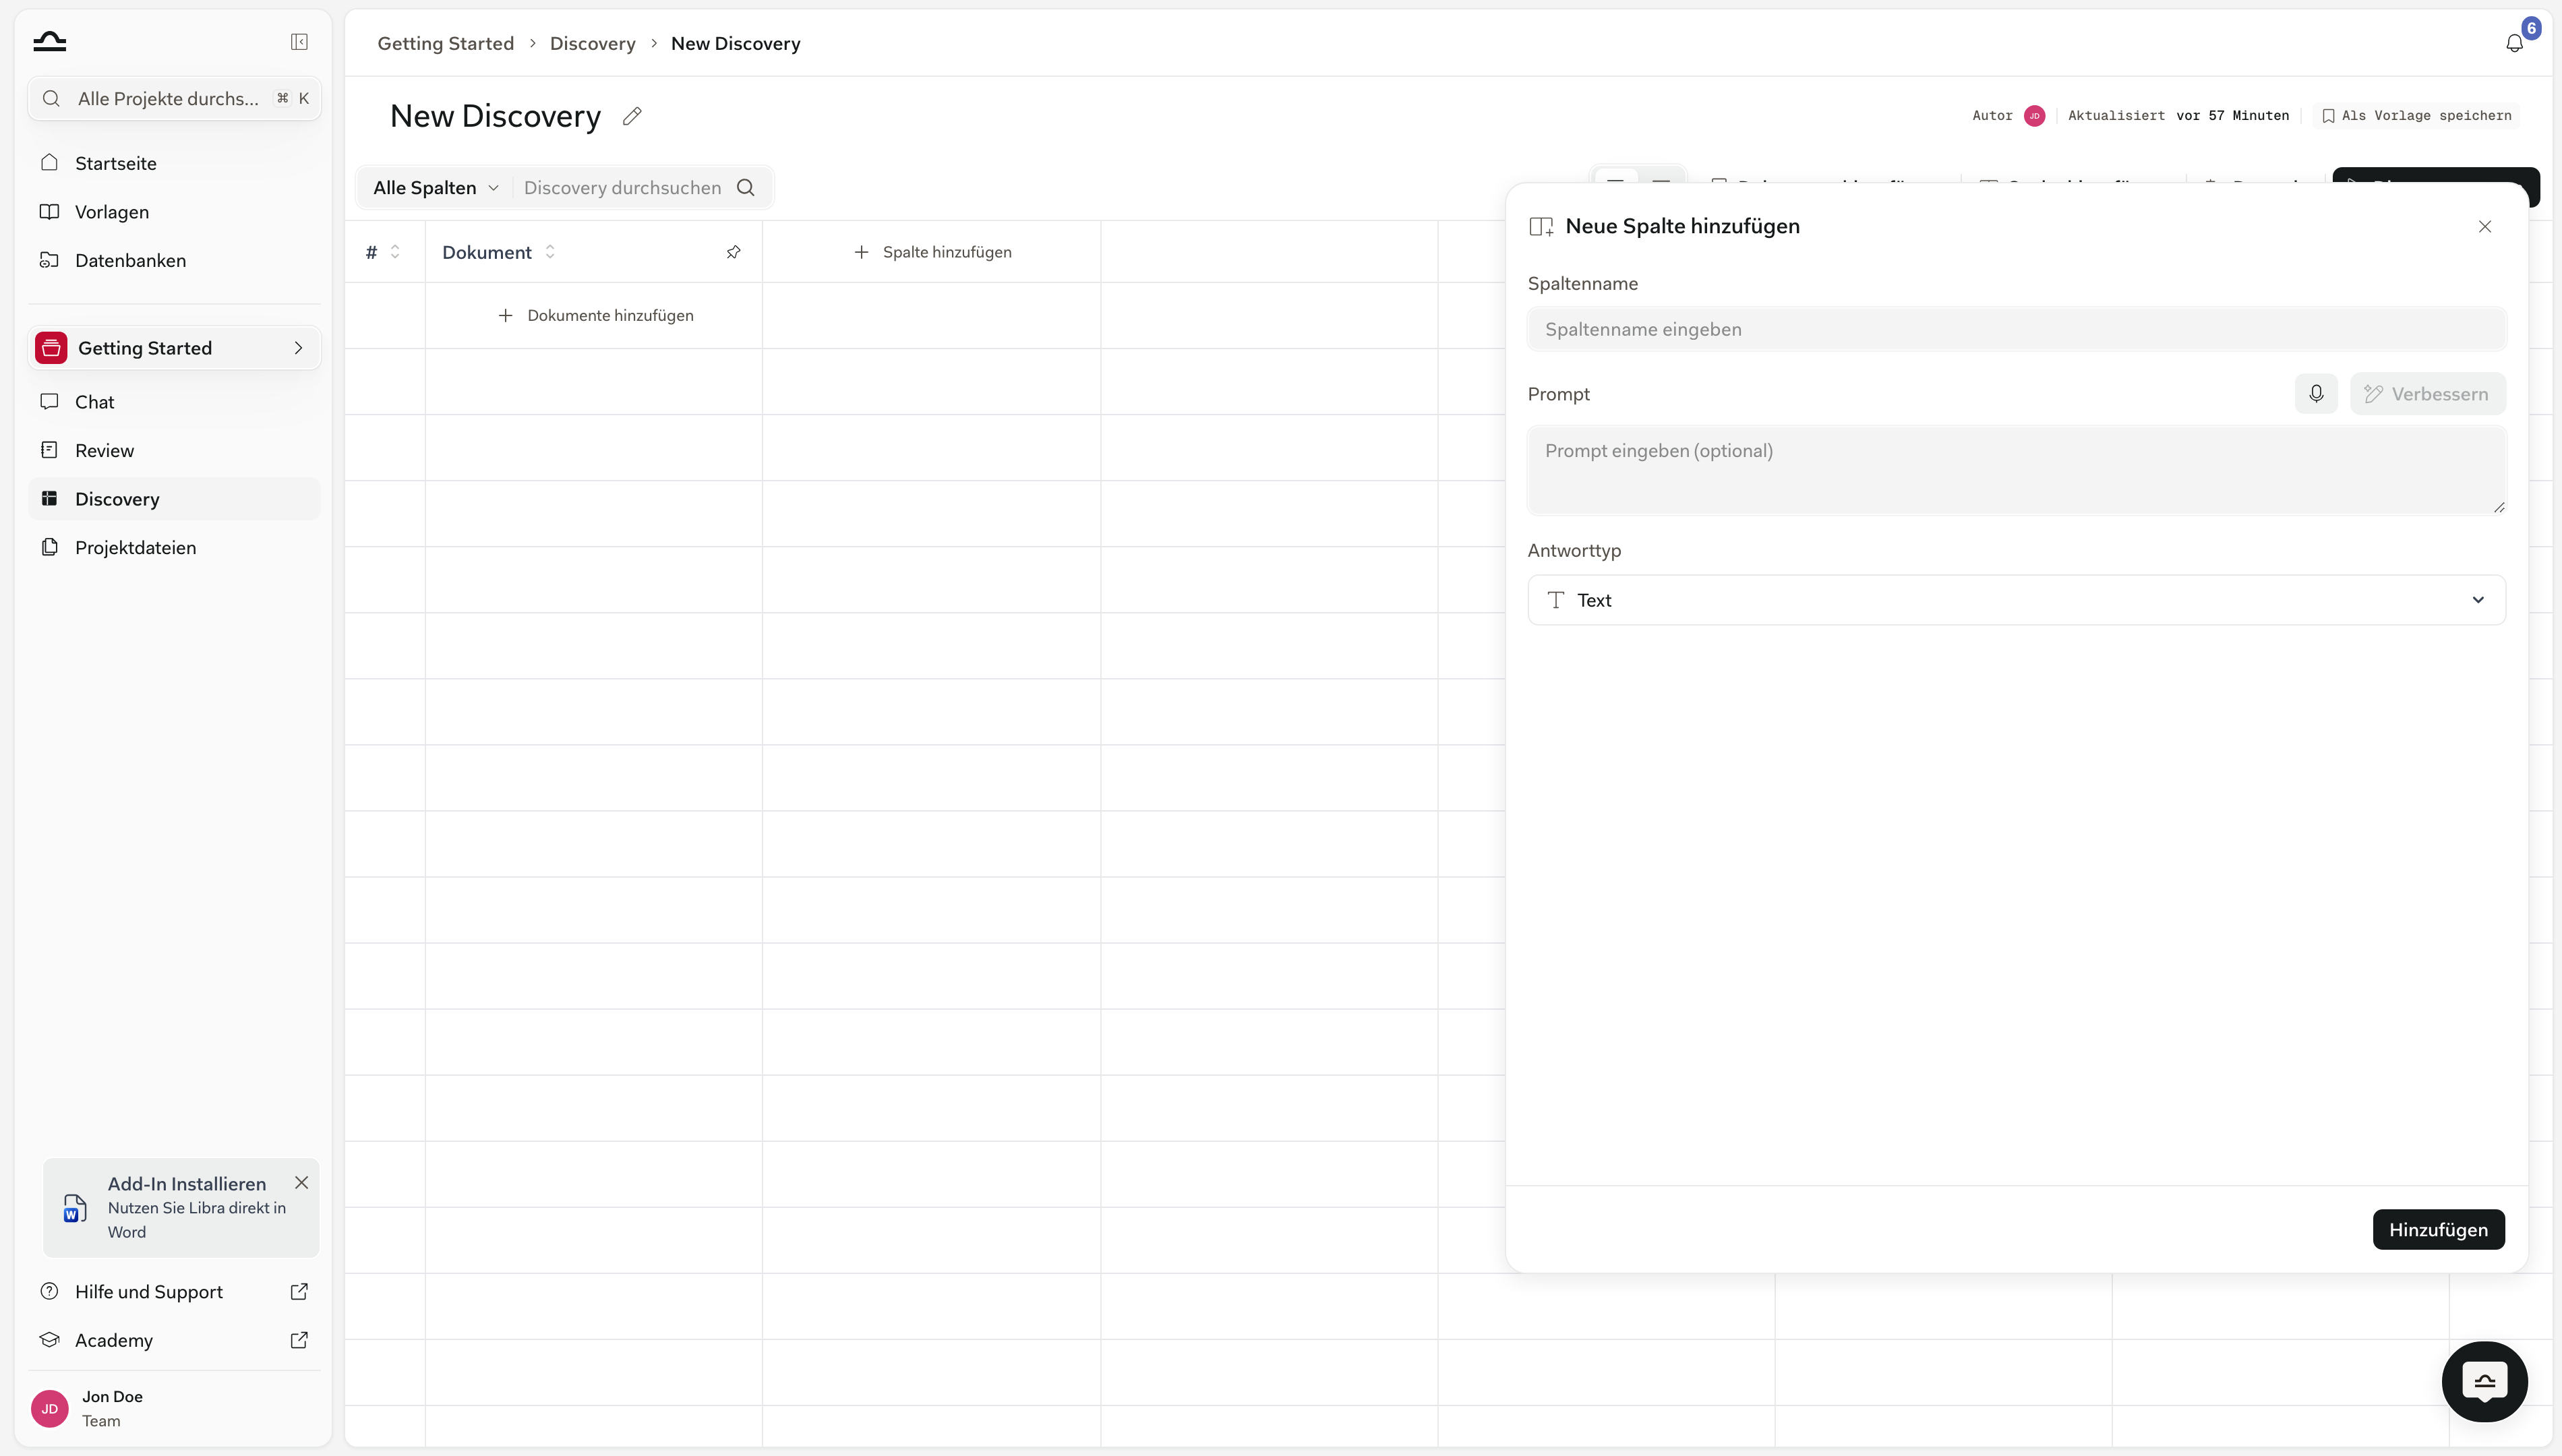The image size is (2562, 1456).
Task: Click the Getting Started breadcrumb
Action: 446,43
